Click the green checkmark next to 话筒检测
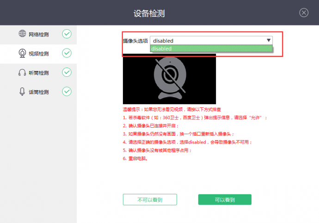Screen dimensions: 319x223 click(67, 92)
